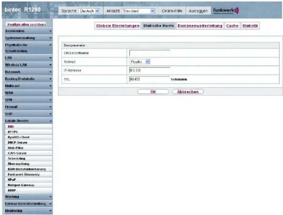Open DynDNS-Client submenu item
283x215 pixels.
click(x=29, y=137)
